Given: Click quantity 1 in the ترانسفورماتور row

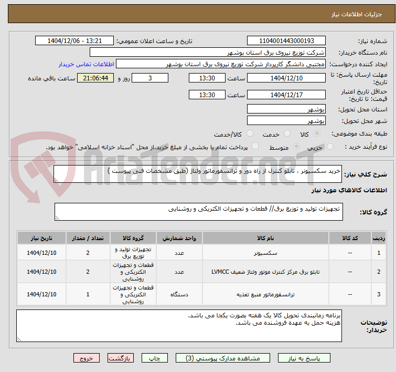Looking at the screenshot, I should [x=88, y=294].
